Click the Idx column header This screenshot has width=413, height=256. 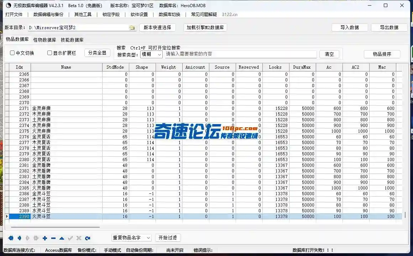[x=20, y=67]
